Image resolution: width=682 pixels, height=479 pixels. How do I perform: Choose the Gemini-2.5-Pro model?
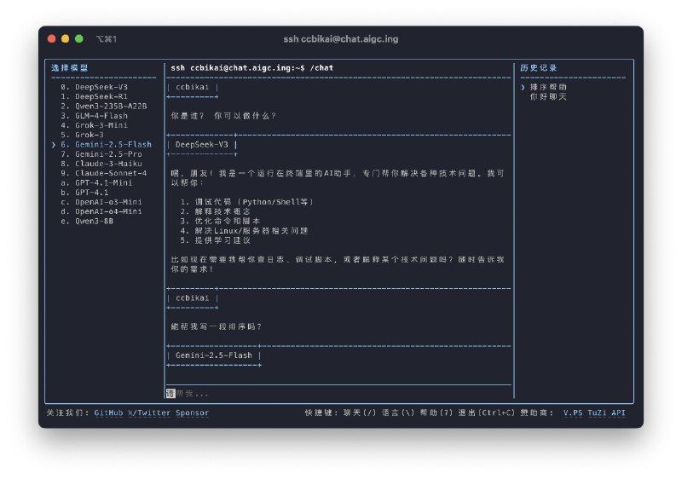[107, 154]
